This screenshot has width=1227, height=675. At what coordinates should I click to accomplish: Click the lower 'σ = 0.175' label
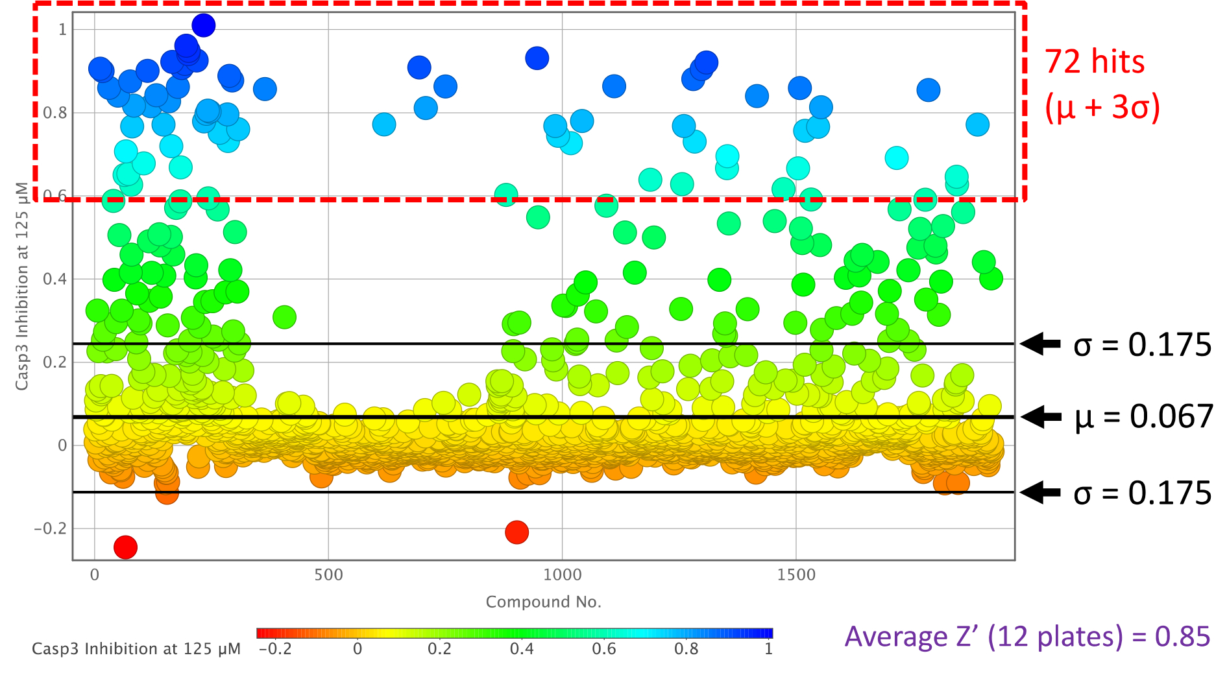[1142, 493]
